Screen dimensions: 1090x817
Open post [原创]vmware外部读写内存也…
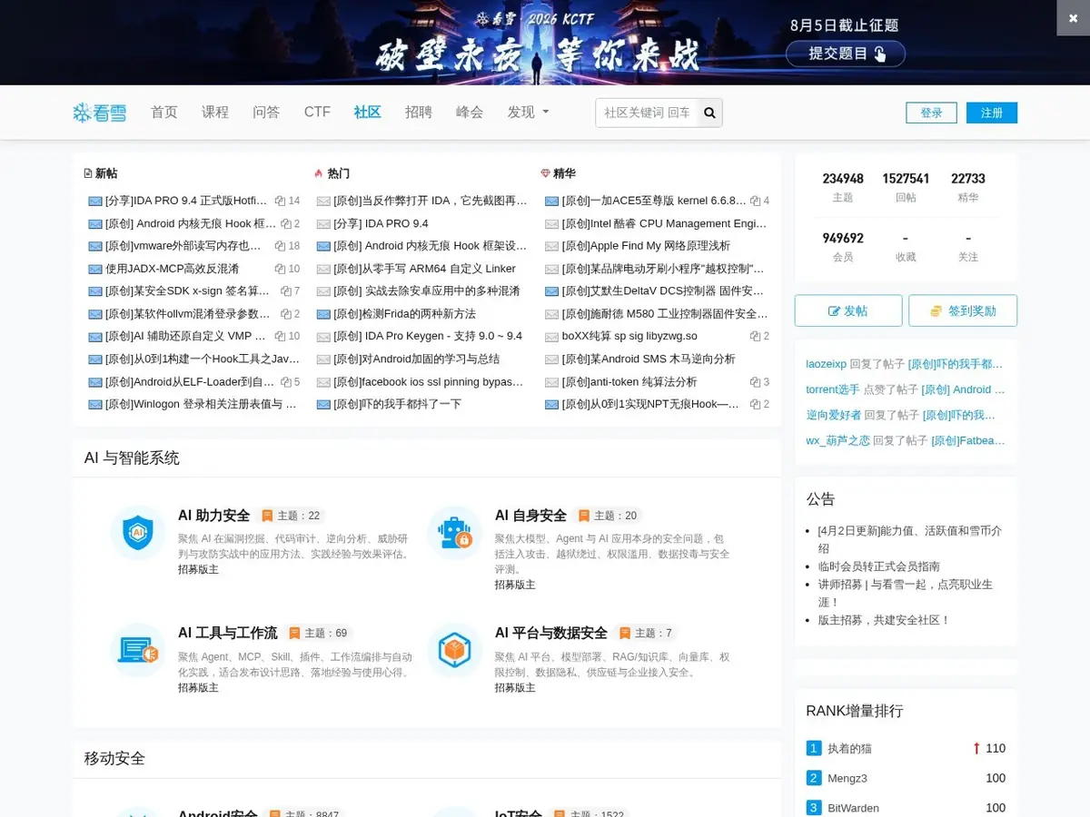(183, 246)
